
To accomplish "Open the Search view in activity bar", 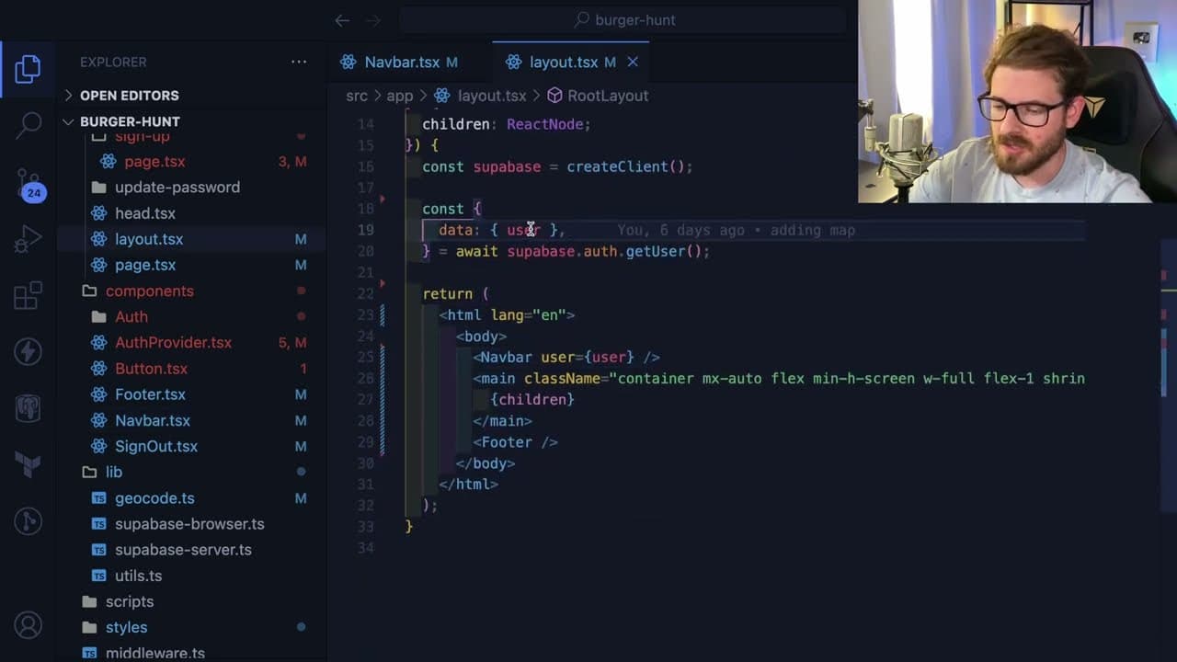I will coord(29,125).
